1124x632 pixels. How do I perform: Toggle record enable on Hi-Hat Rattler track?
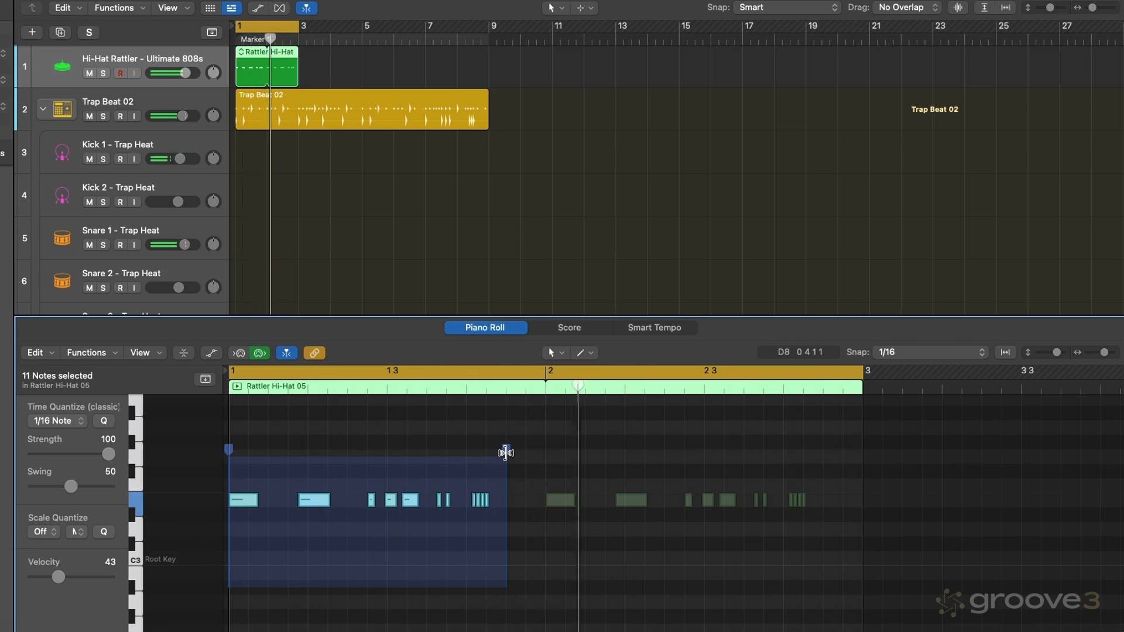[120, 74]
